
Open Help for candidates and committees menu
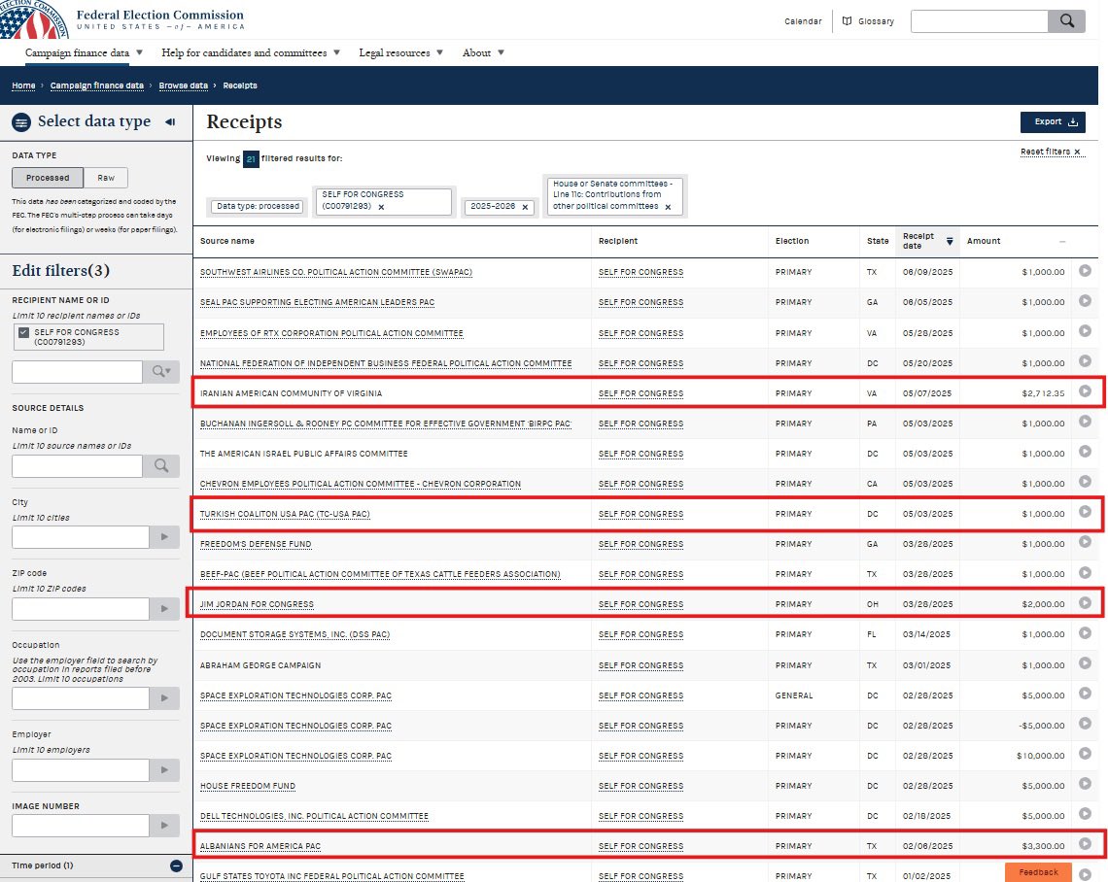(250, 53)
